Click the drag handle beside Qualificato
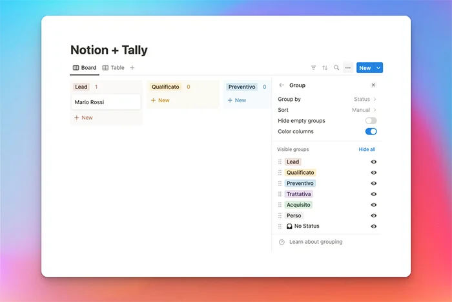 pos(280,173)
